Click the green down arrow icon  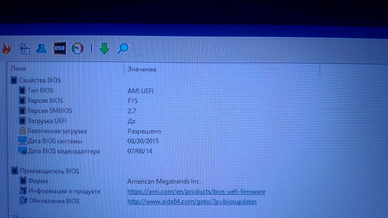(x=104, y=48)
